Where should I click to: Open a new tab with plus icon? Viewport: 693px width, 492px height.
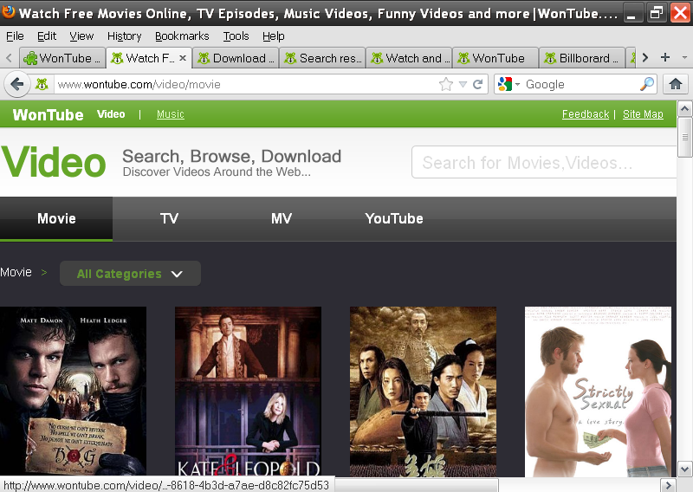(x=665, y=57)
